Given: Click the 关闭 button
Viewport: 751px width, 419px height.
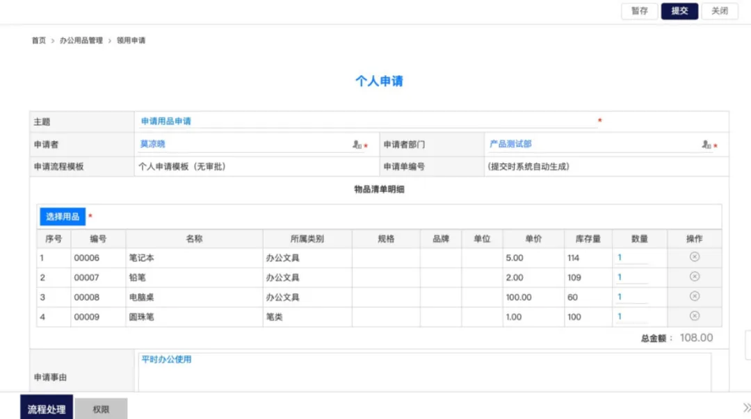Looking at the screenshot, I should click(720, 11).
